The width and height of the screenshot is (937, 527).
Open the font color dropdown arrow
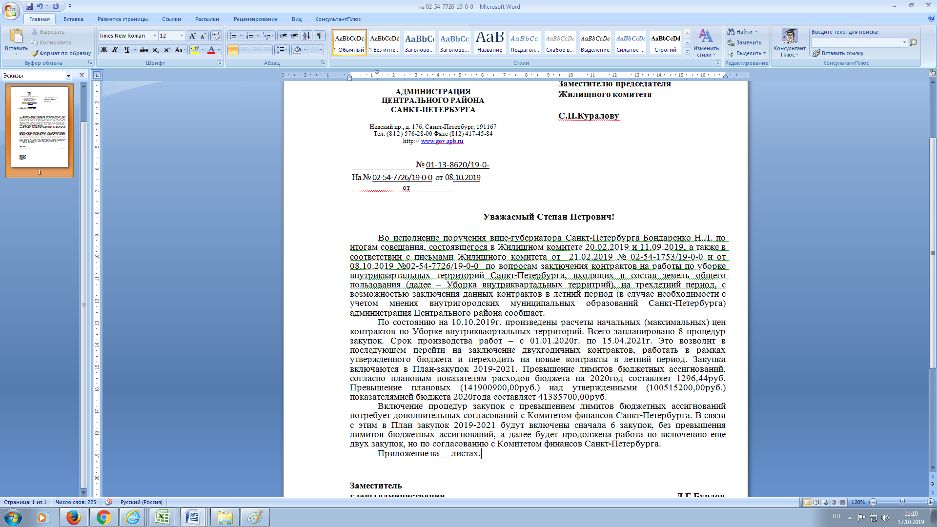(x=219, y=50)
